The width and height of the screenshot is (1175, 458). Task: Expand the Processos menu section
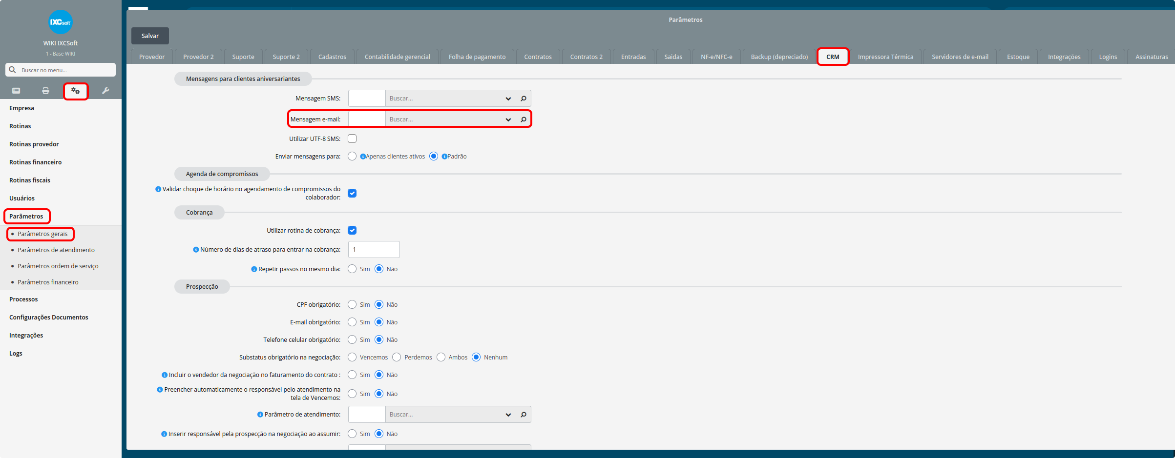coord(23,299)
